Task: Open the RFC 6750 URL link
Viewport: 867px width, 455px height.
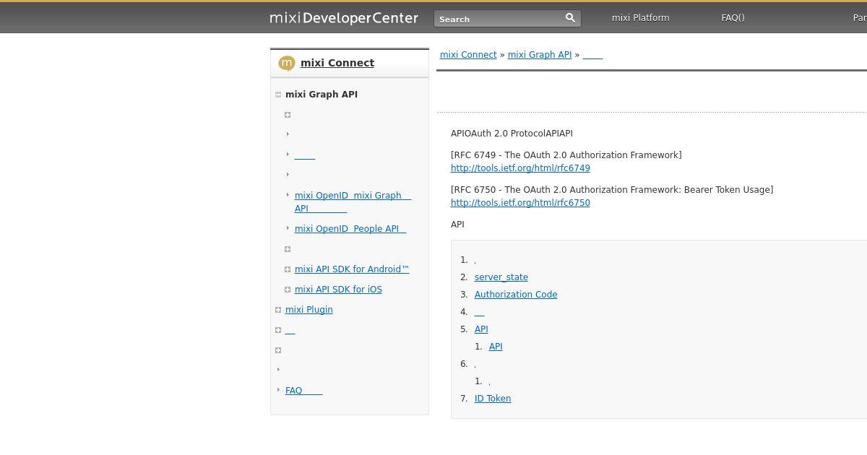Action: (520, 203)
